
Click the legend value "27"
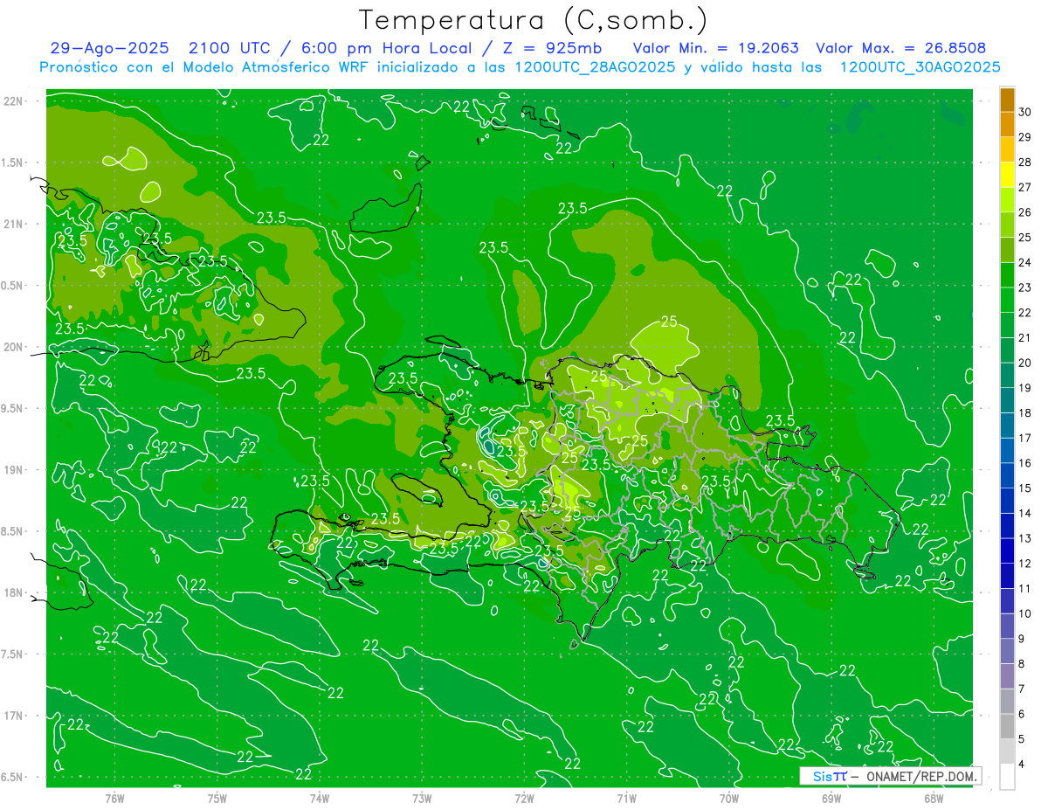[1026, 187]
